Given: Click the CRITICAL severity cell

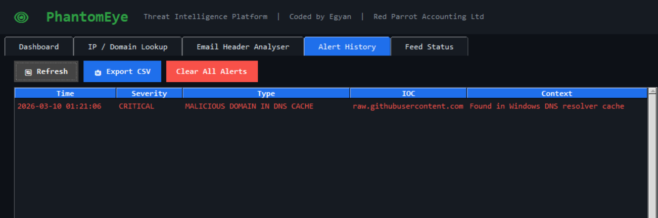Looking at the screenshot, I should [136, 106].
